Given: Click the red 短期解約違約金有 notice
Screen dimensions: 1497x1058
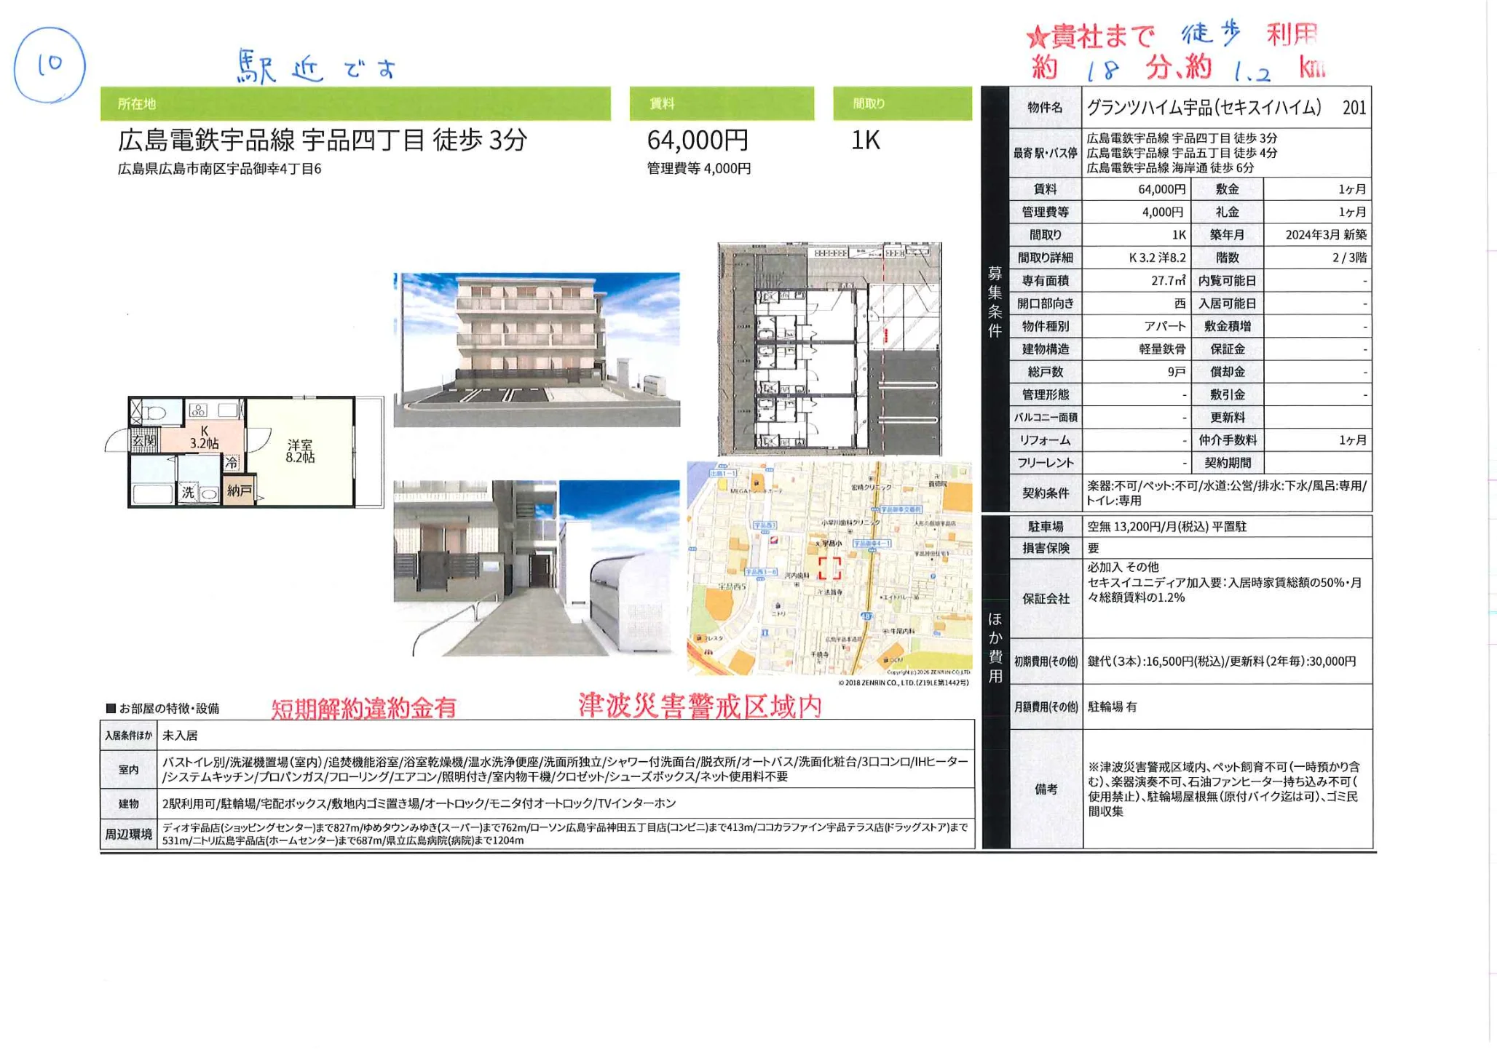Looking at the screenshot, I should (x=363, y=708).
